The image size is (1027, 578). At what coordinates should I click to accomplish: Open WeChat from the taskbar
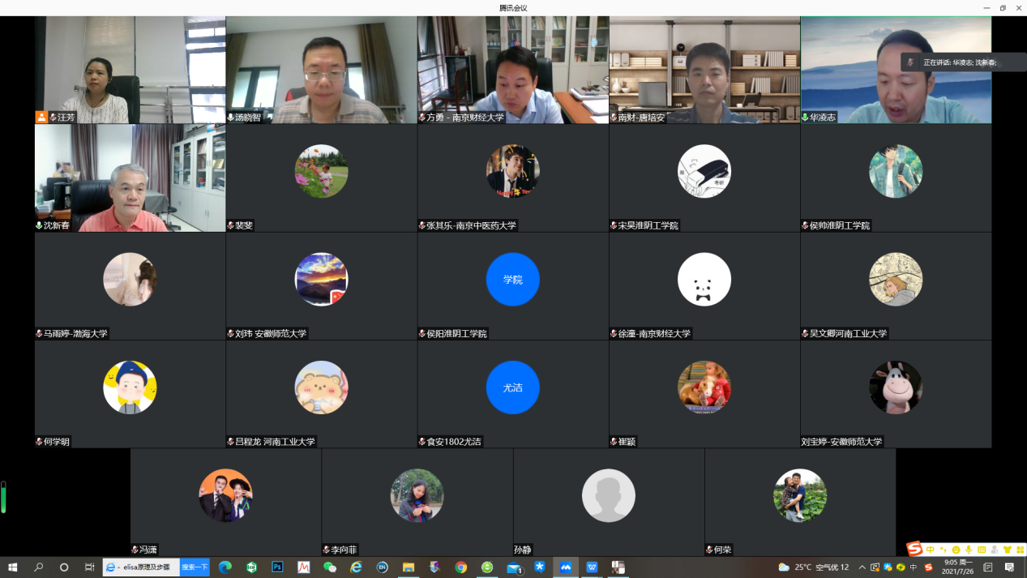point(330,567)
